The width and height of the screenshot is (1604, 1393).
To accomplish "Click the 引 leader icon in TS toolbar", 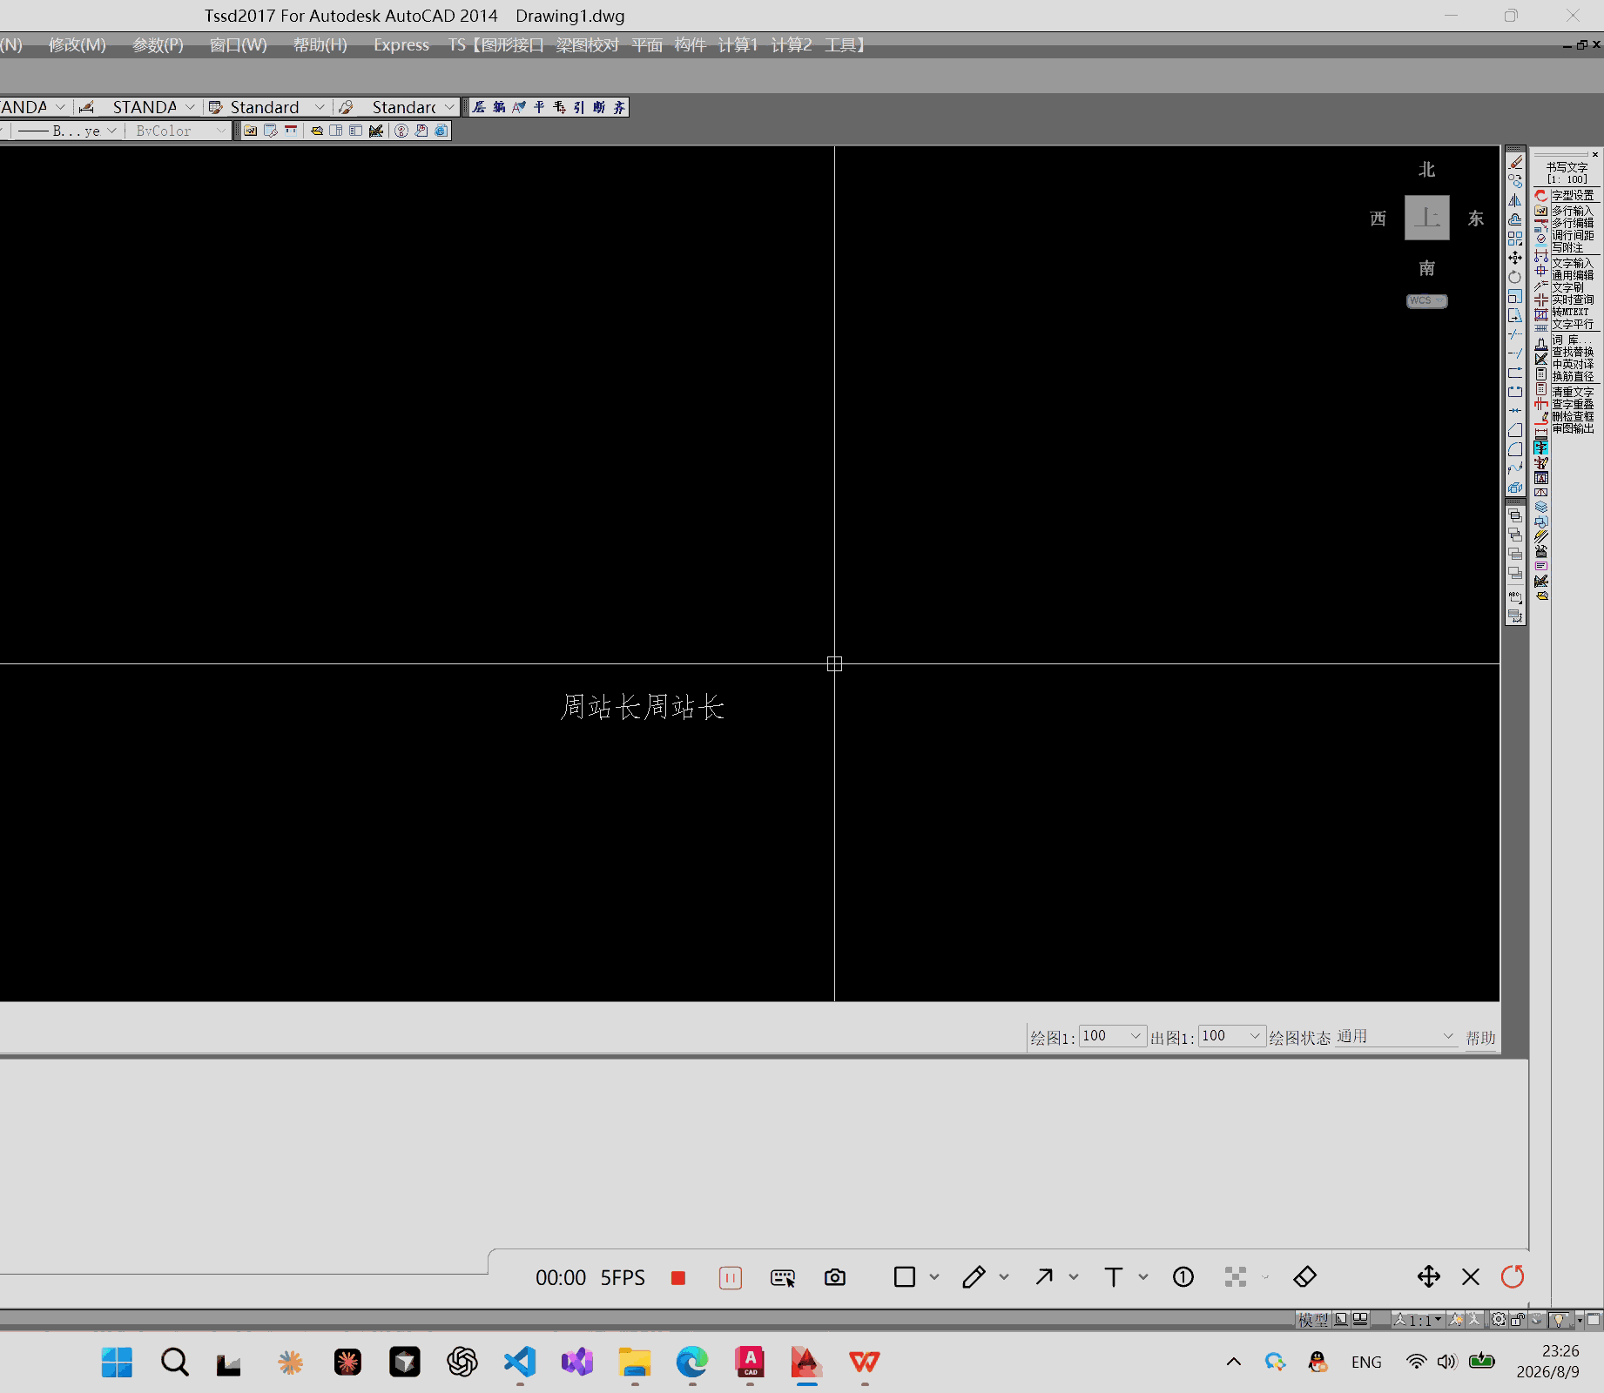I will [579, 107].
